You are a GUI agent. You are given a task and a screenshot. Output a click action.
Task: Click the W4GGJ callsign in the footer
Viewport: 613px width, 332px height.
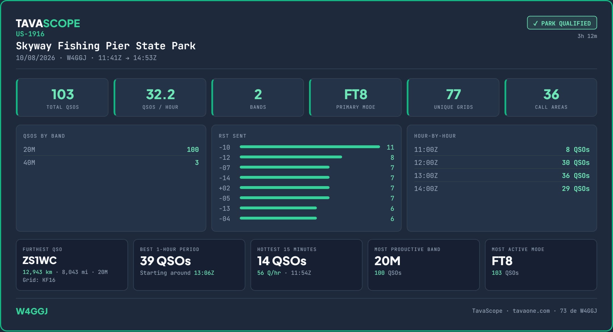tap(32, 311)
